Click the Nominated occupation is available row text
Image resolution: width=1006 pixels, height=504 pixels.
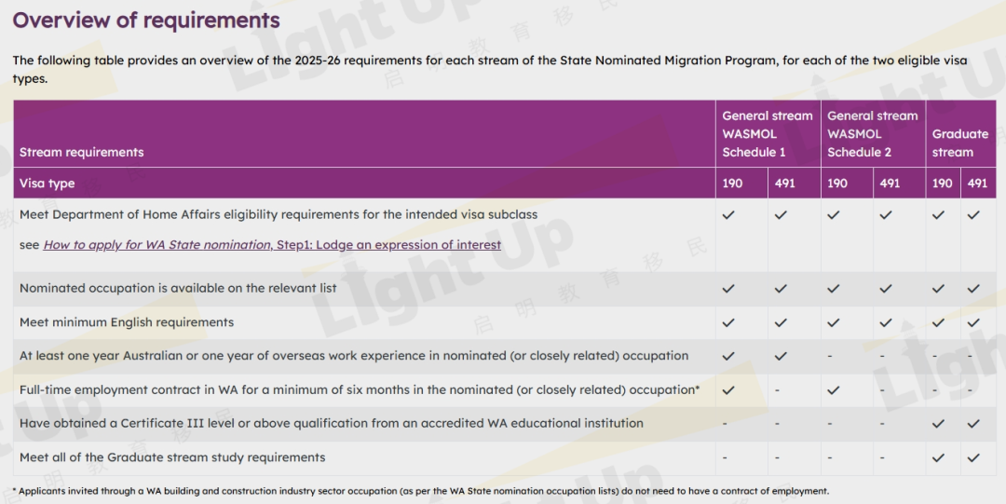178,288
